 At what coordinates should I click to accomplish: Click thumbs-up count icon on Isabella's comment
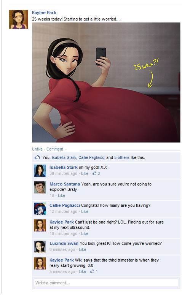point(94,173)
